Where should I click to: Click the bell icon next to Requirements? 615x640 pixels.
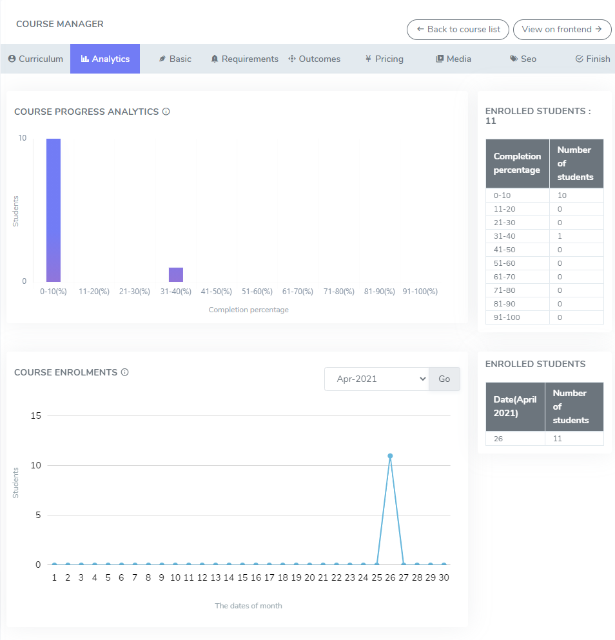pos(215,58)
